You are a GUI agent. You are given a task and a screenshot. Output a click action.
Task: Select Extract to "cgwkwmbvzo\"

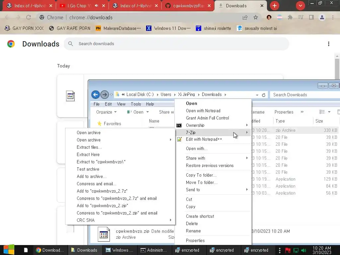[x=120, y=162]
